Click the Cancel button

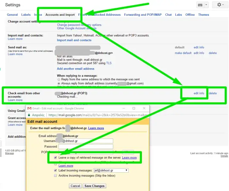[75, 186]
